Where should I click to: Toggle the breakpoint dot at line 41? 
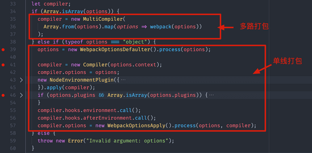3,65
